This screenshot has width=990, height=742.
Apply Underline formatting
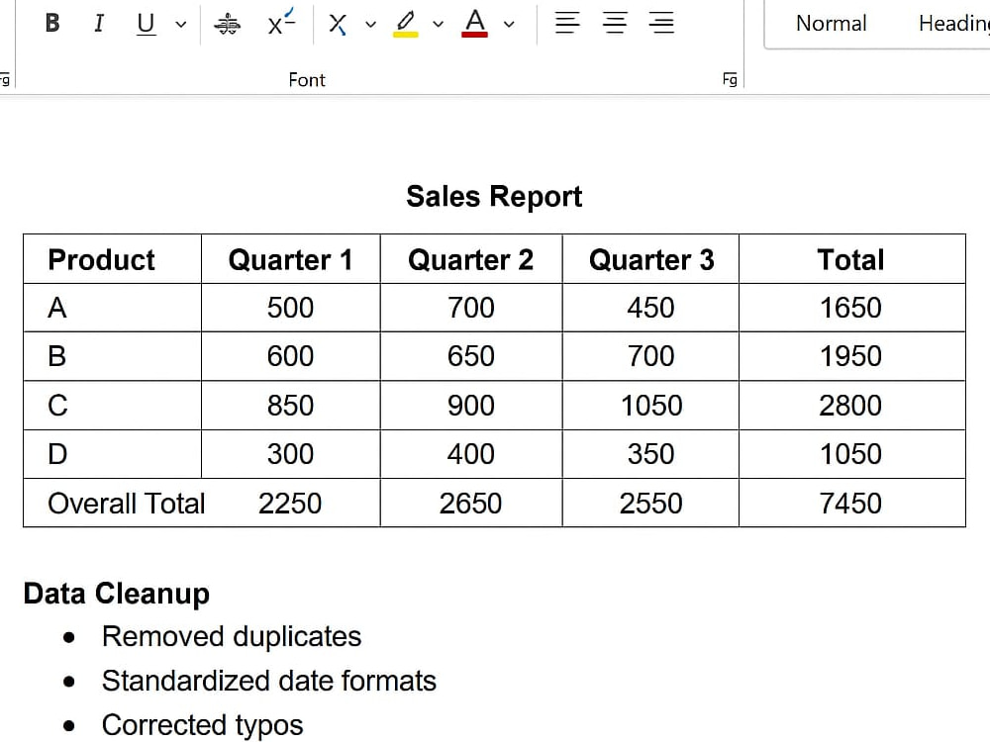click(146, 24)
